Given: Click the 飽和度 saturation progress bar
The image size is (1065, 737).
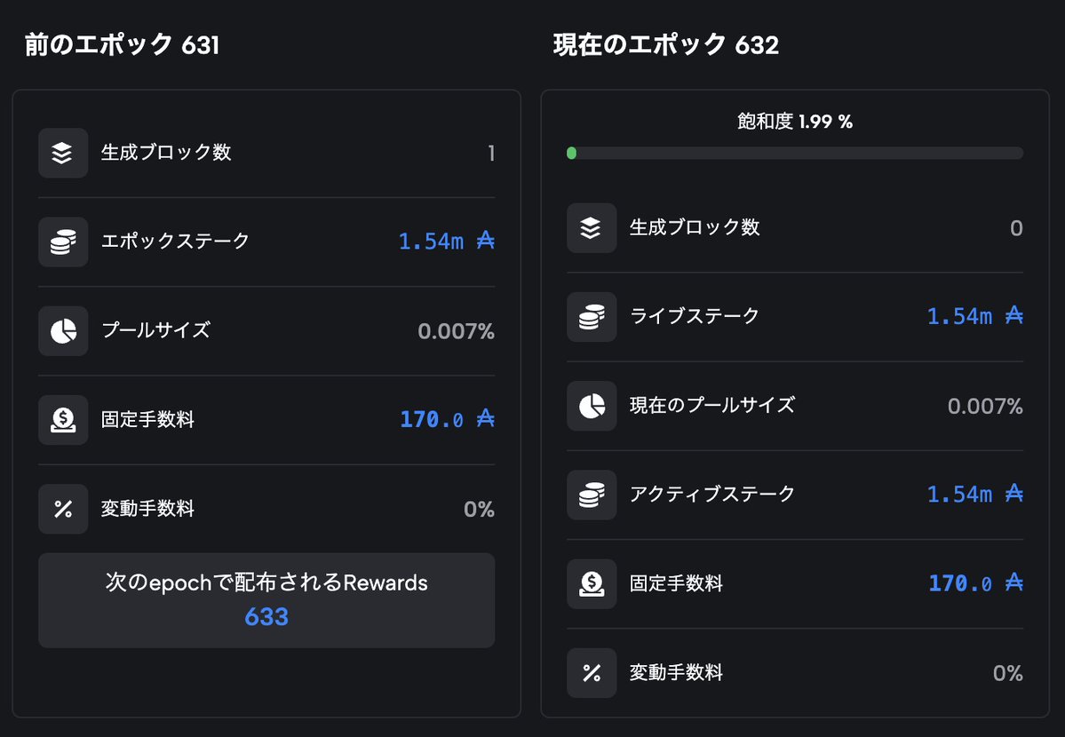Looking at the screenshot, I should [x=795, y=154].
